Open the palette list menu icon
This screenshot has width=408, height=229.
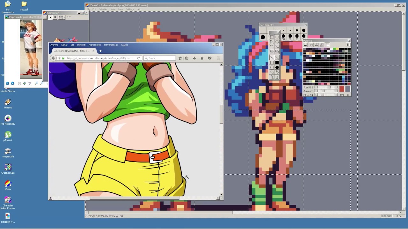328,45
